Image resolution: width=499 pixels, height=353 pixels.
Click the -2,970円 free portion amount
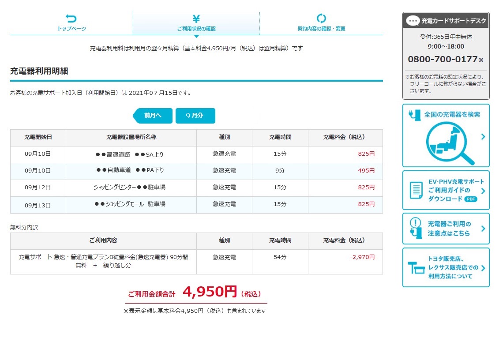362,257
